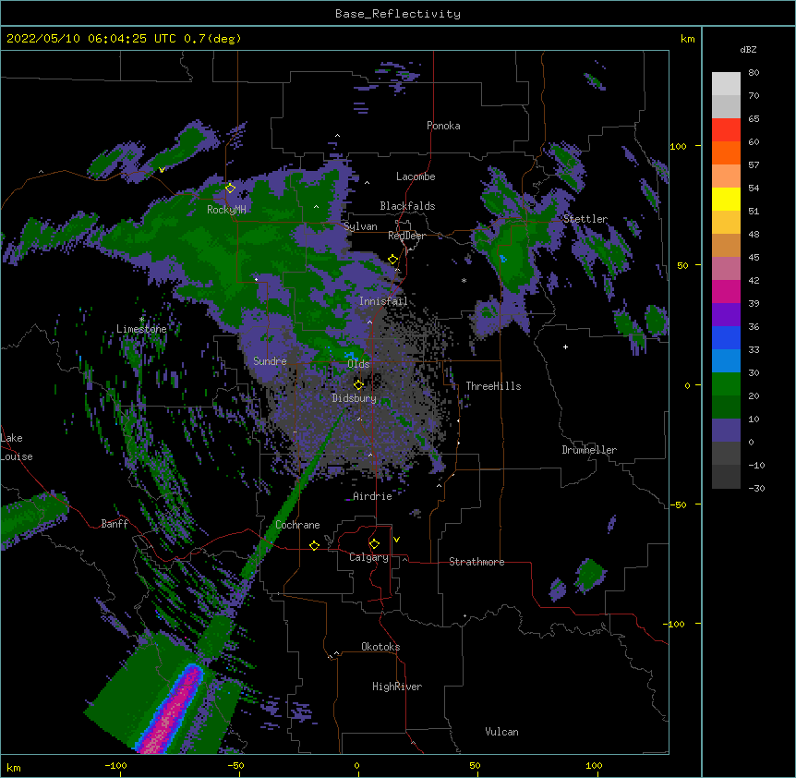Select the Strathmore label
Screen dimensions: 796x778
tap(476, 562)
